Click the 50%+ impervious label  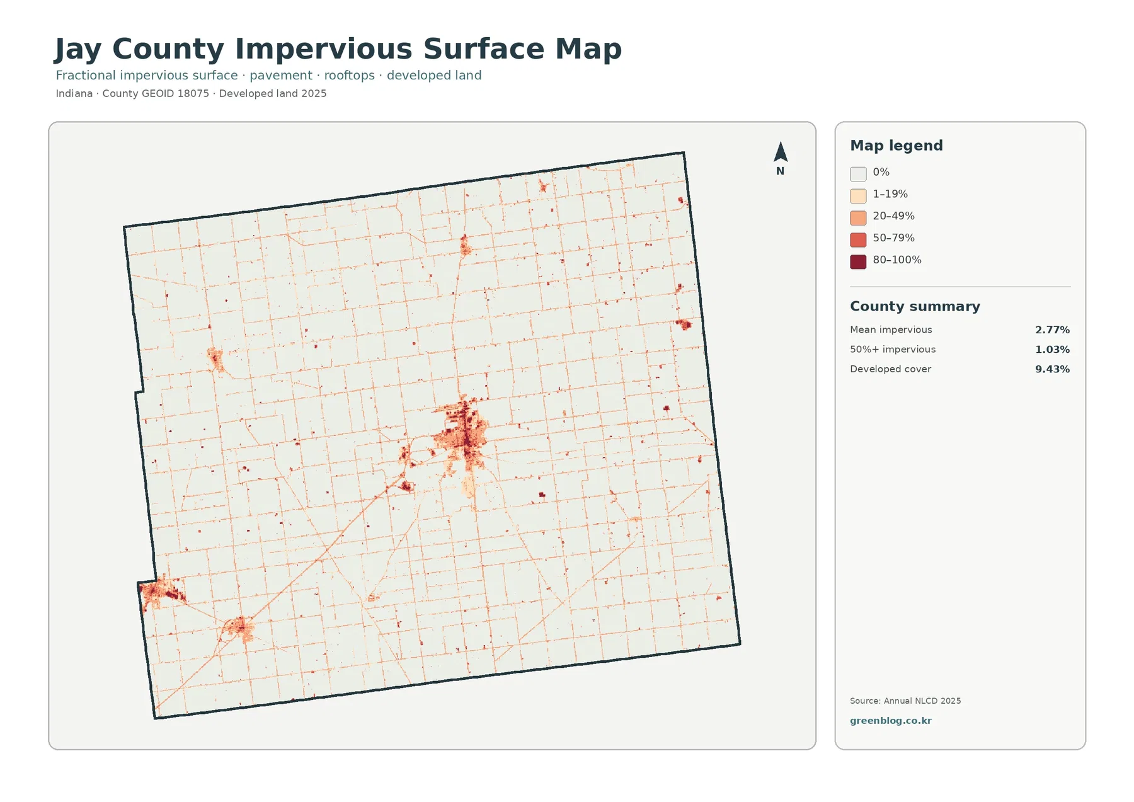coord(893,349)
